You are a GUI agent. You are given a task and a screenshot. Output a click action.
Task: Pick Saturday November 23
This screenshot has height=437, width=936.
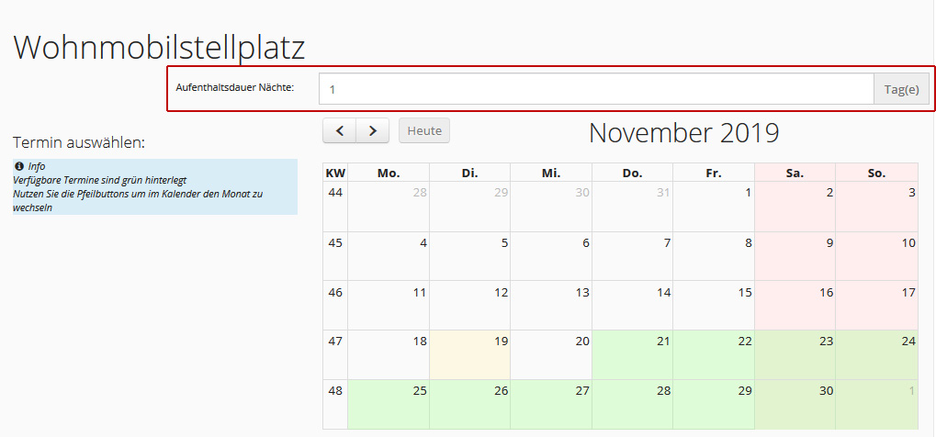[795, 354]
